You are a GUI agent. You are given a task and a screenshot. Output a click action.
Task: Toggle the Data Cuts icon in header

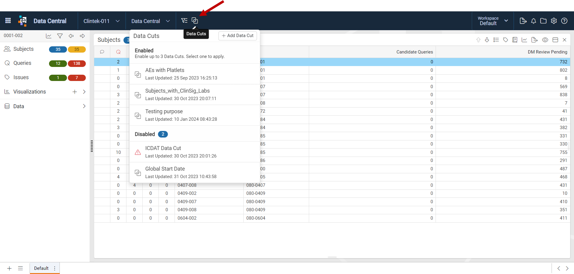click(x=195, y=21)
